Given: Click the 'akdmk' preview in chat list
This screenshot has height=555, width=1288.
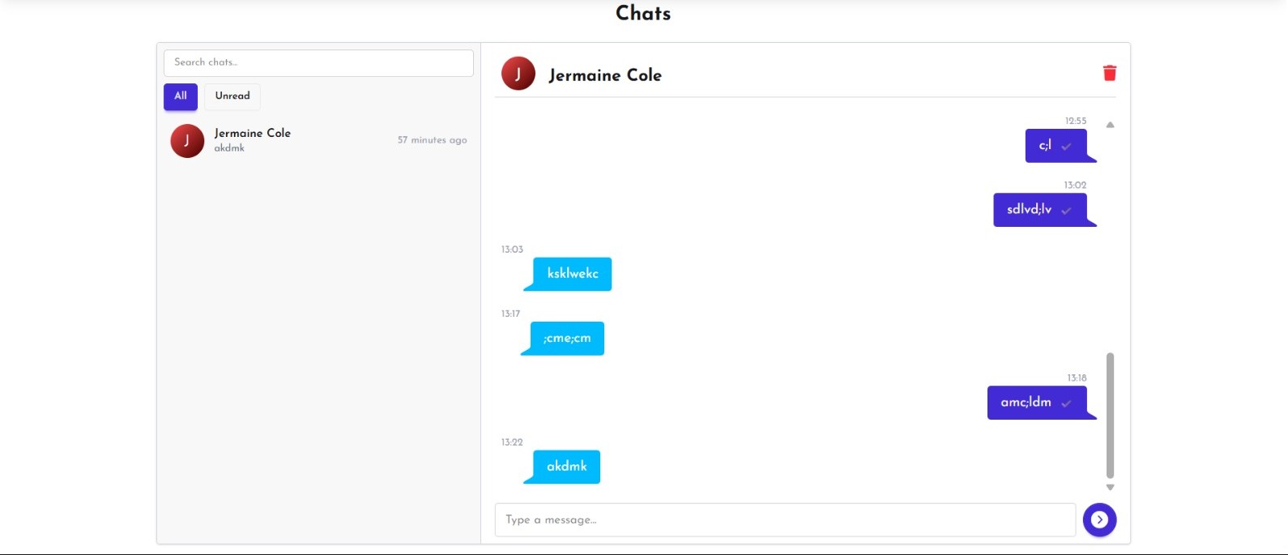Looking at the screenshot, I should [x=229, y=148].
